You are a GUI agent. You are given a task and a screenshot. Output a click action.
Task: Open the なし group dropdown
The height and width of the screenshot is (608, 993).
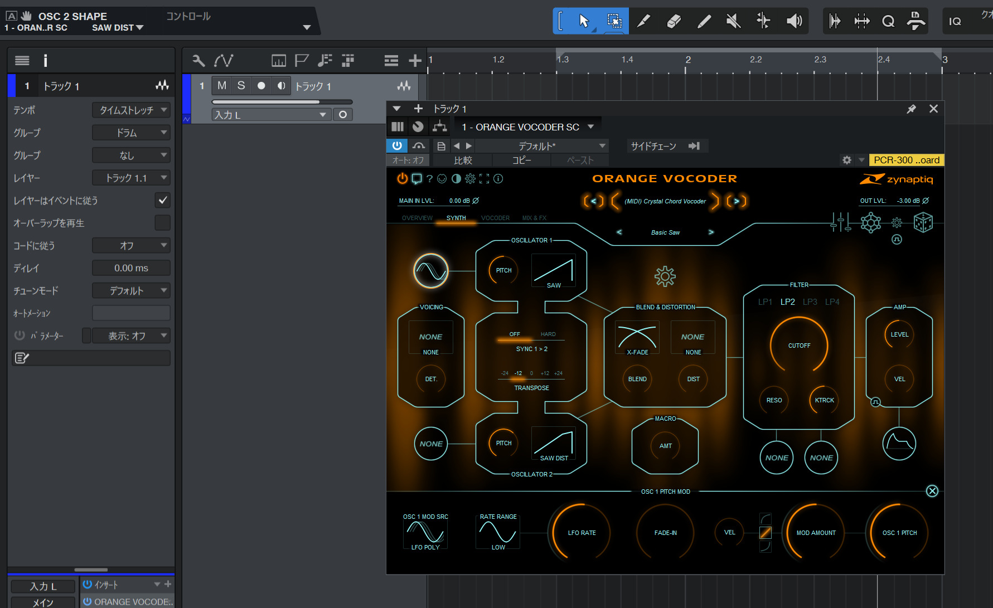pyautogui.click(x=131, y=155)
